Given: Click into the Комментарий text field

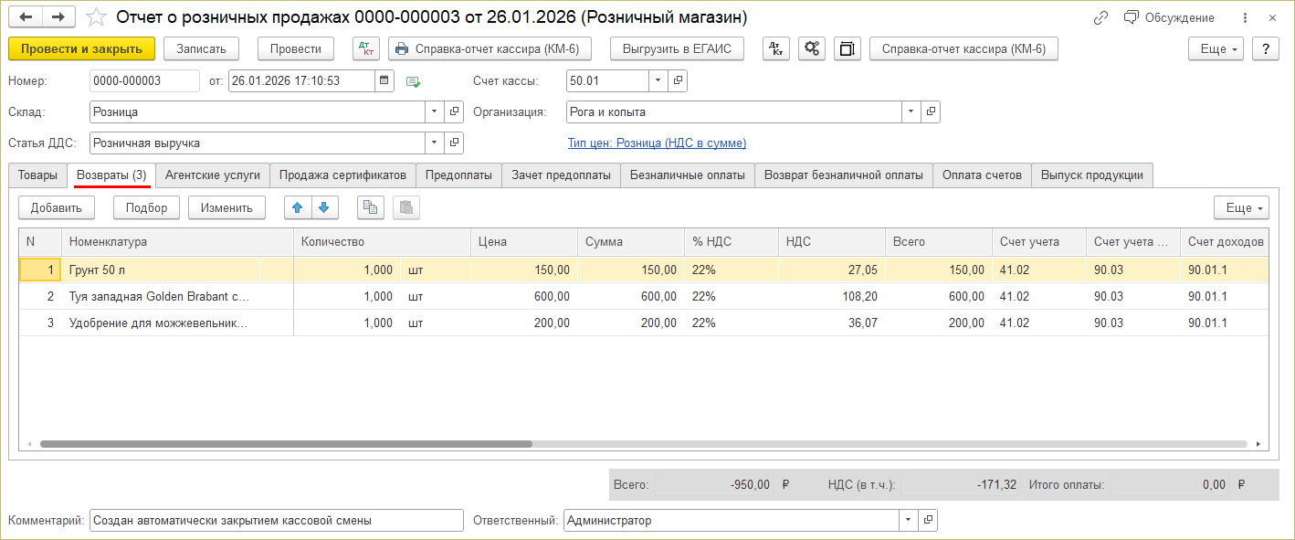Looking at the screenshot, I should pos(276,520).
